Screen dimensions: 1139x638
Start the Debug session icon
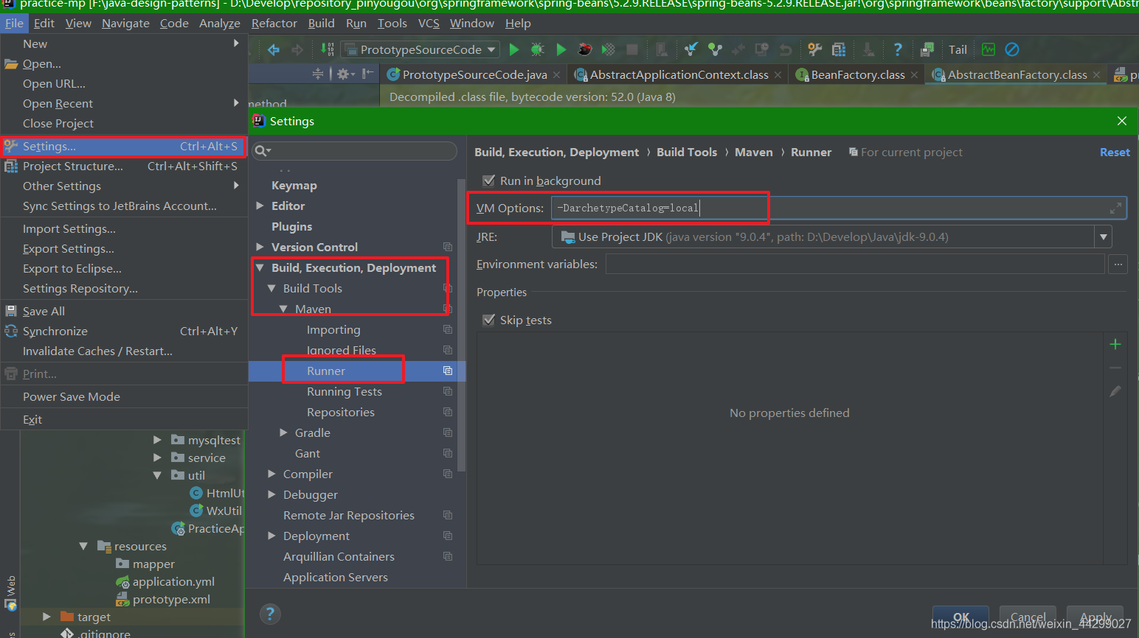point(538,49)
